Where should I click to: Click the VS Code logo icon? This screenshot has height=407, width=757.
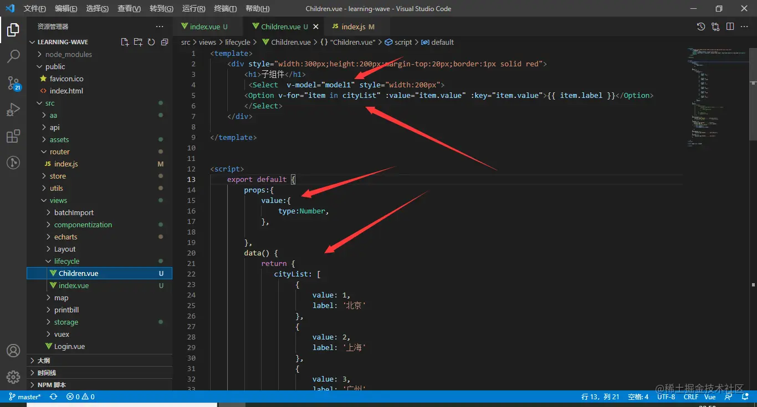(10, 9)
